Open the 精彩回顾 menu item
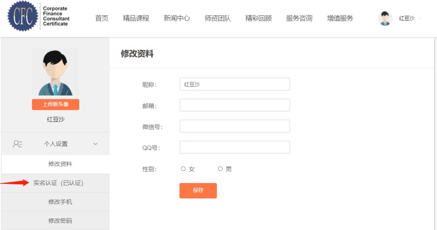 tap(258, 18)
